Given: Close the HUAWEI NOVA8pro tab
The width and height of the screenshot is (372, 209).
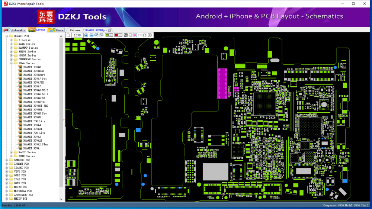Looking at the screenshot, I should click(109, 30).
